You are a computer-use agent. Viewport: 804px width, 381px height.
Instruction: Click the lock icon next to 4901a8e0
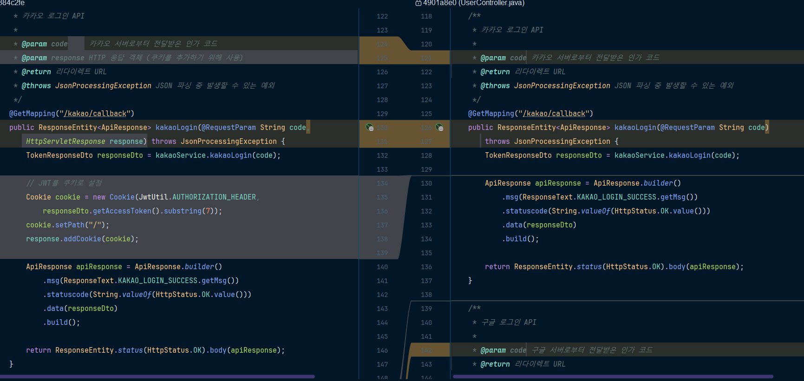click(418, 3)
